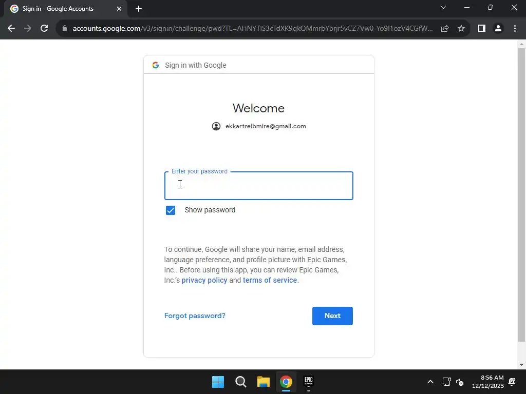Focus the Enter your password field
526x394 pixels.
(259, 186)
